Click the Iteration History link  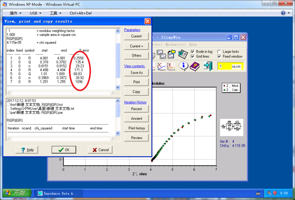[135, 102]
